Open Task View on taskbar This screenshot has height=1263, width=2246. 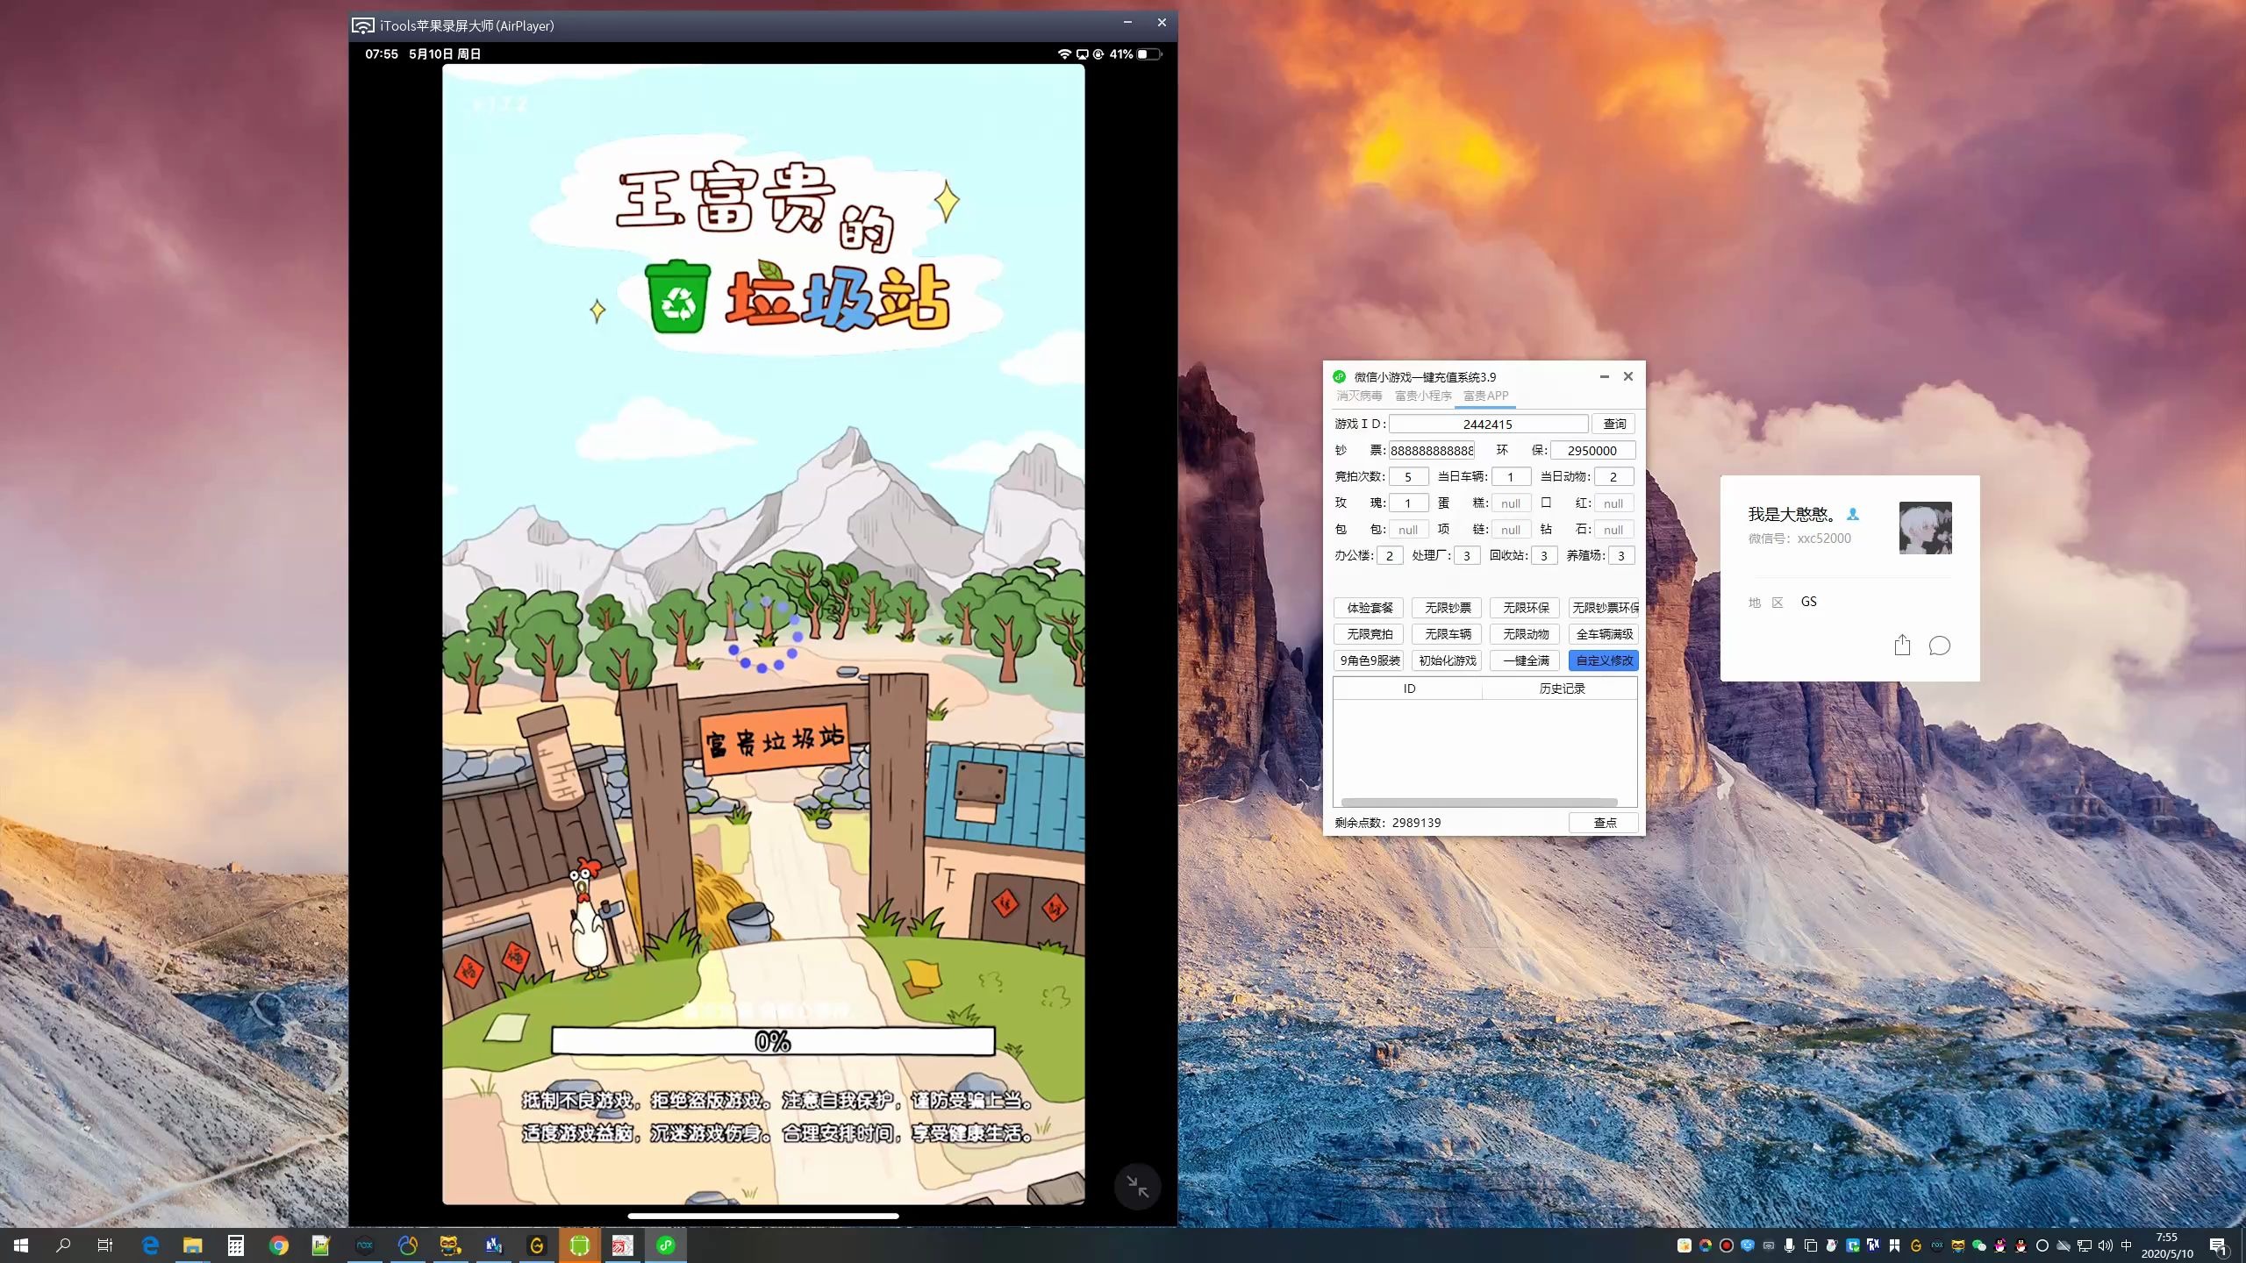pyautogui.click(x=105, y=1245)
